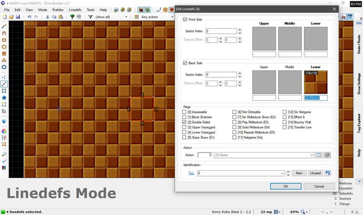Click the Unused tag button
The image size is (363, 215).
pyautogui.click(x=315, y=173)
